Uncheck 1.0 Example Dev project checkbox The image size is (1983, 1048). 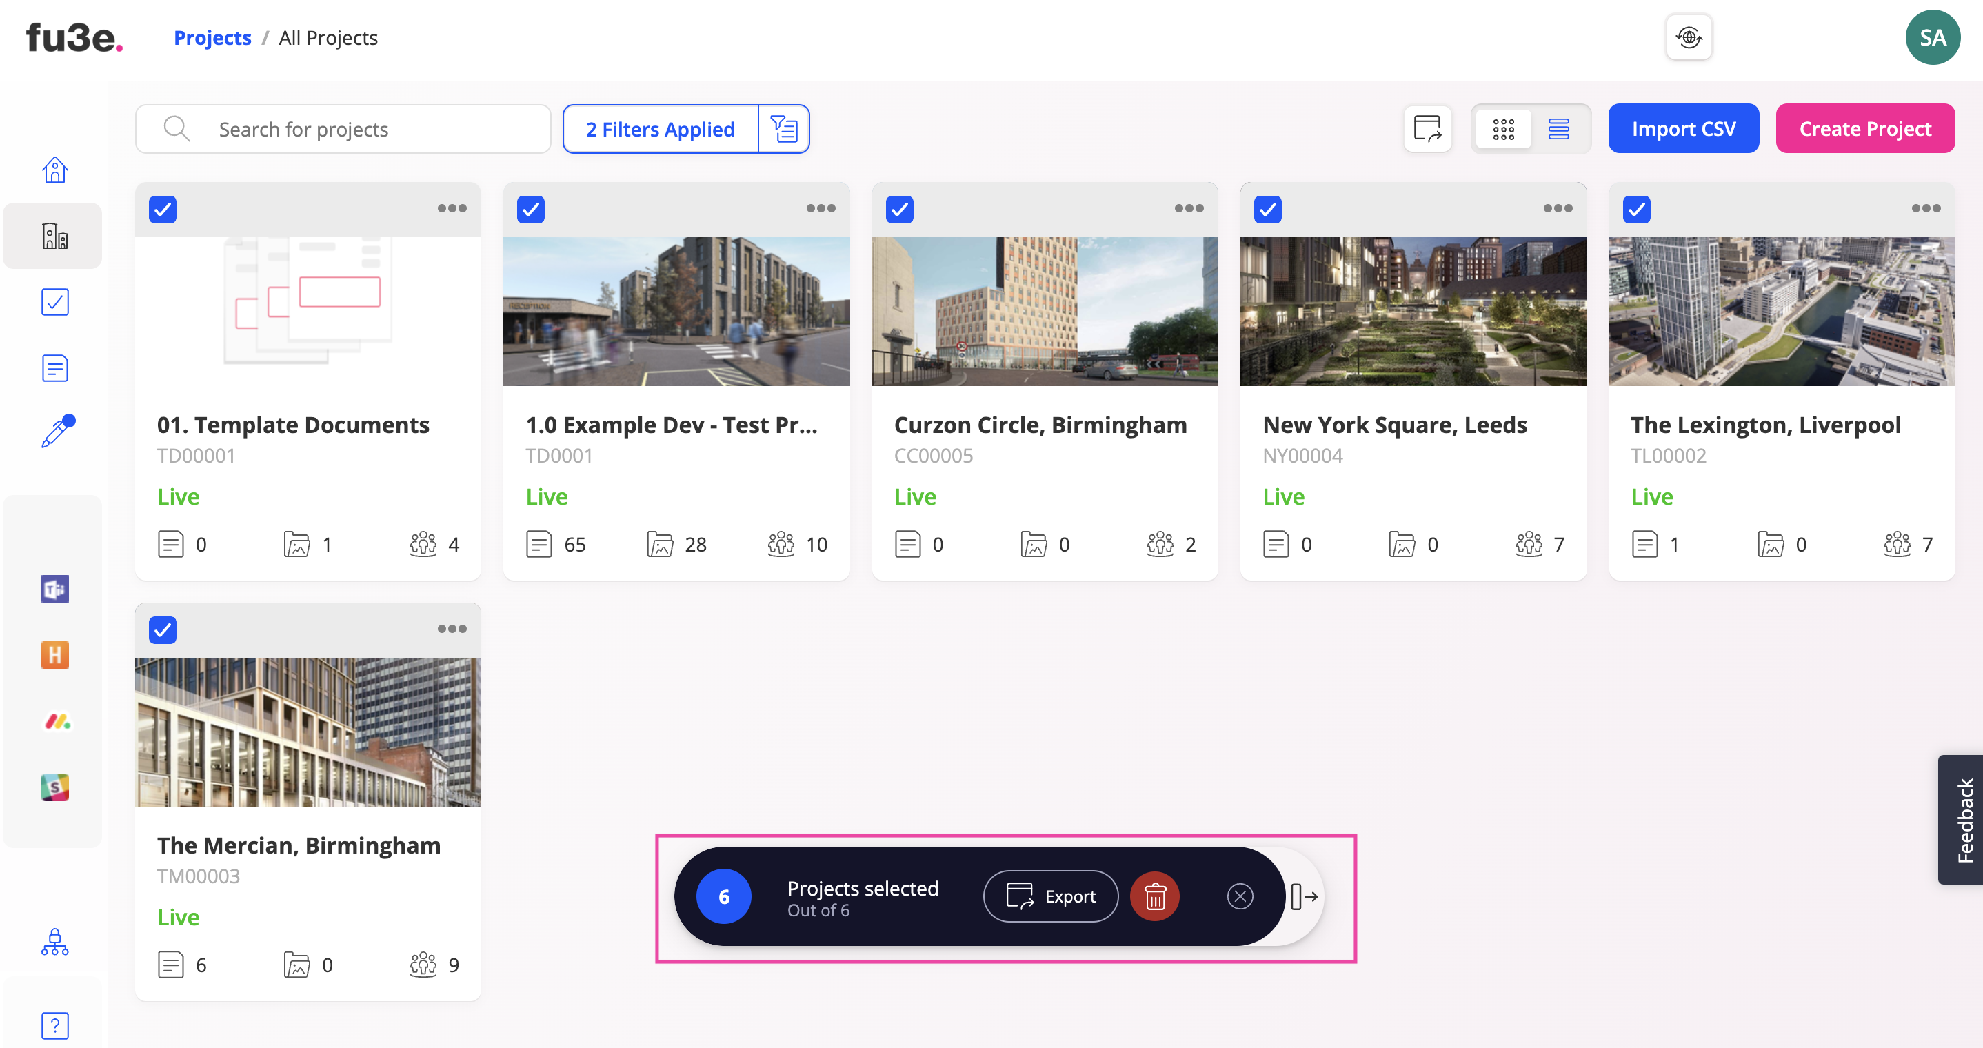[531, 210]
